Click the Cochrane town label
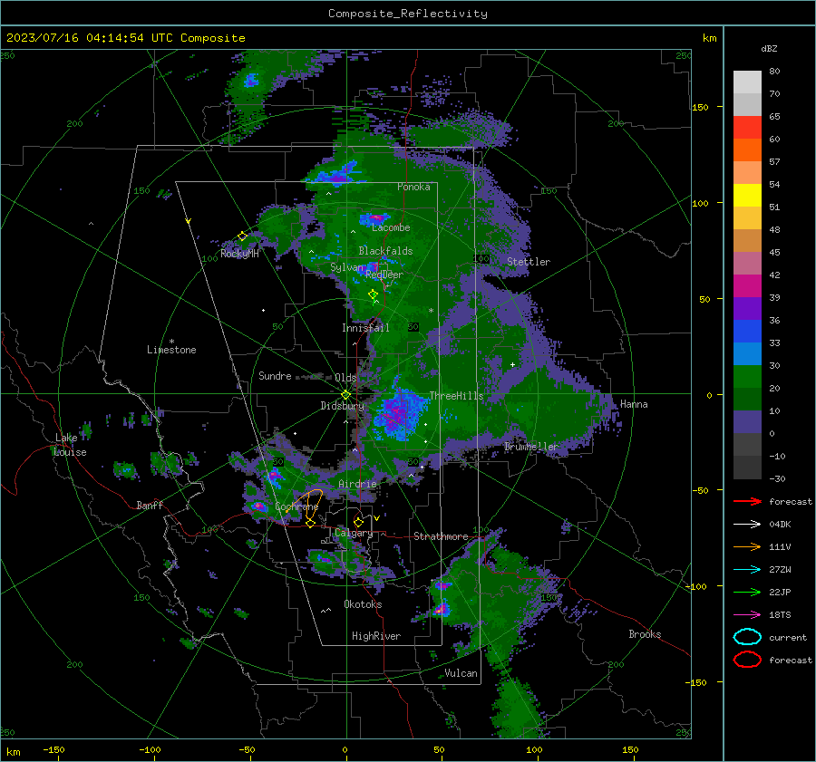This screenshot has height=762, width=816. pyautogui.click(x=296, y=506)
